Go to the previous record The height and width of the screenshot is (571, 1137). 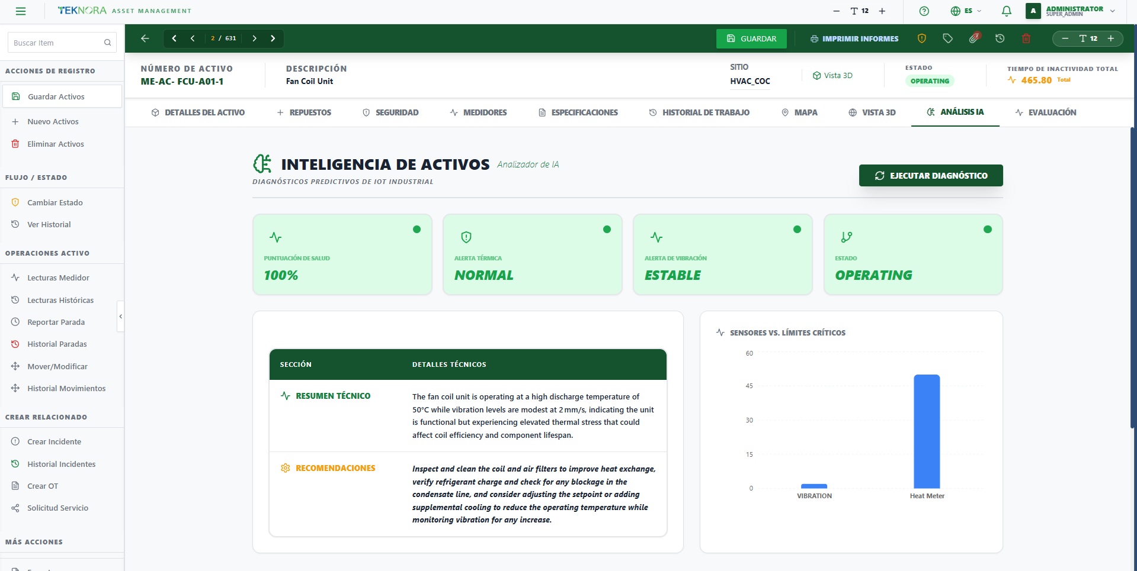click(x=193, y=38)
